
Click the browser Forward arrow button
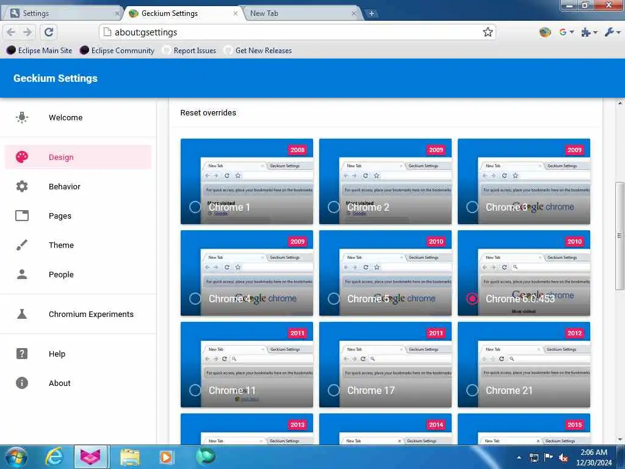pos(27,32)
